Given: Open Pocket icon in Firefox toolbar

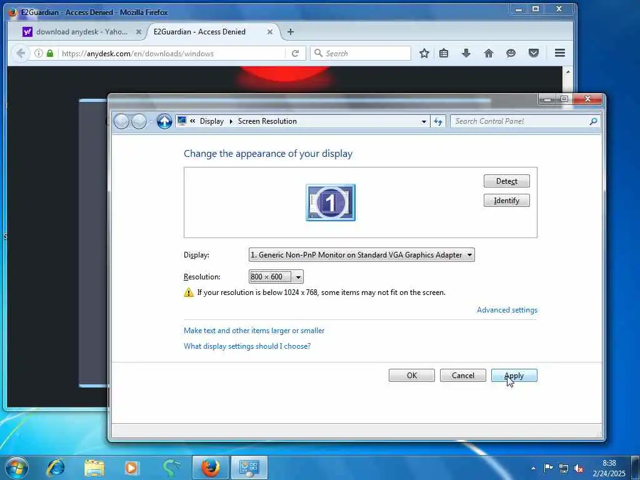Looking at the screenshot, I should click(x=534, y=53).
